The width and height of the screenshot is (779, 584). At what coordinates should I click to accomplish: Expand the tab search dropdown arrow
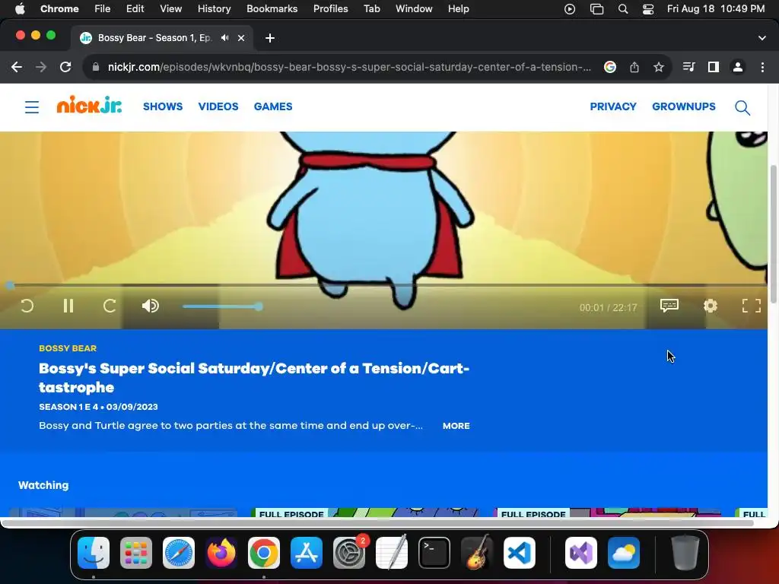(762, 38)
